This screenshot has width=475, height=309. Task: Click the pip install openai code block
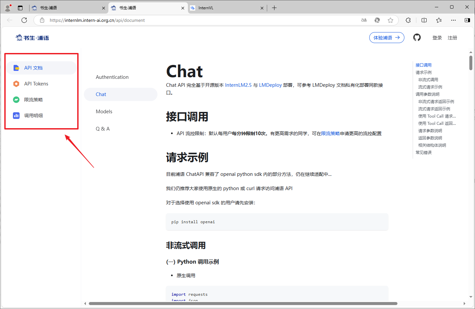click(x=277, y=222)
